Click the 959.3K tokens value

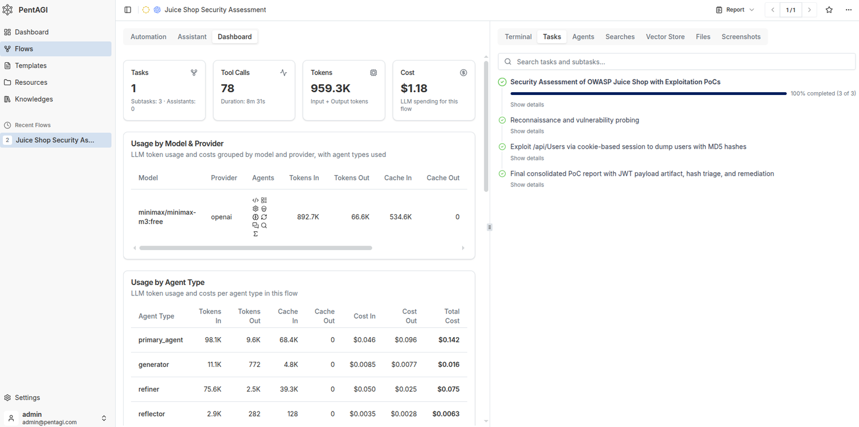pyautogui.click(x=330, y=88)
